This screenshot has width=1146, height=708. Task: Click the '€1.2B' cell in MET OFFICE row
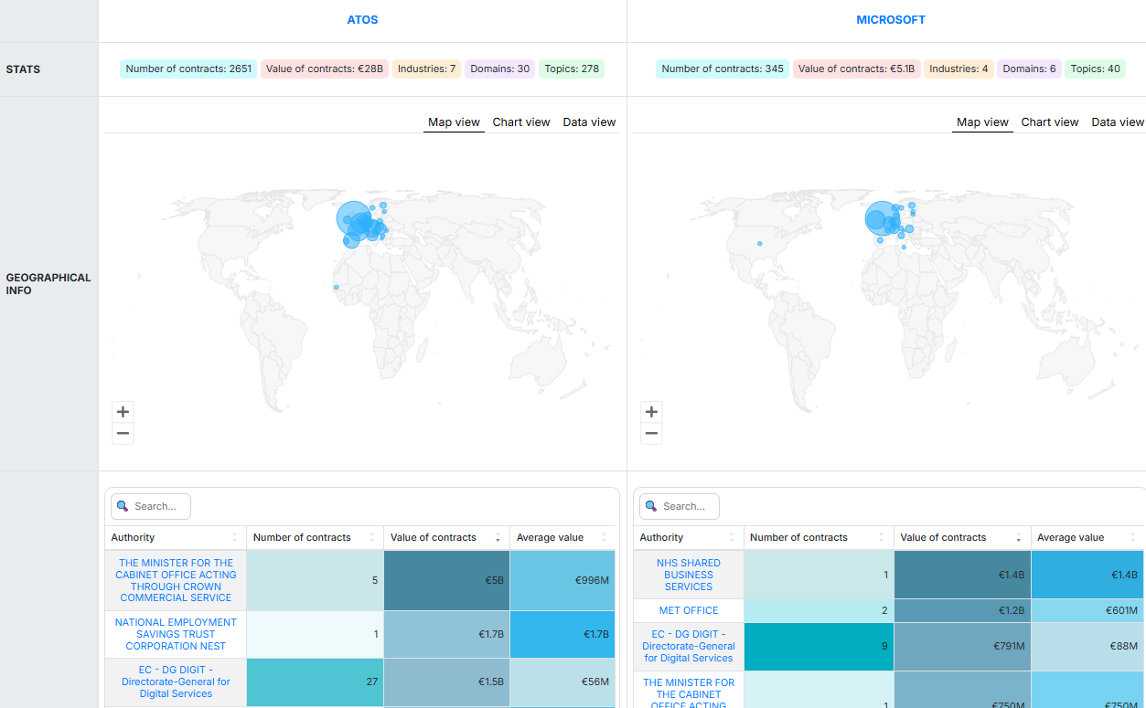click(x=962, y=610)
